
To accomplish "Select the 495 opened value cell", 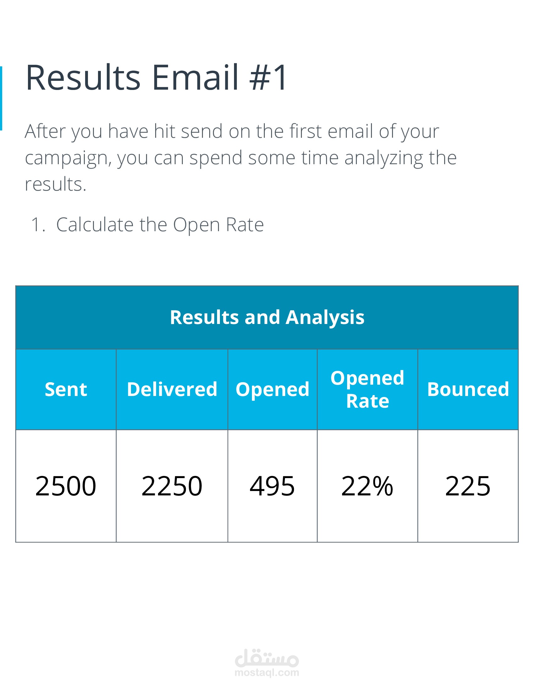I will pyautogui.click(x=272, y=486).
